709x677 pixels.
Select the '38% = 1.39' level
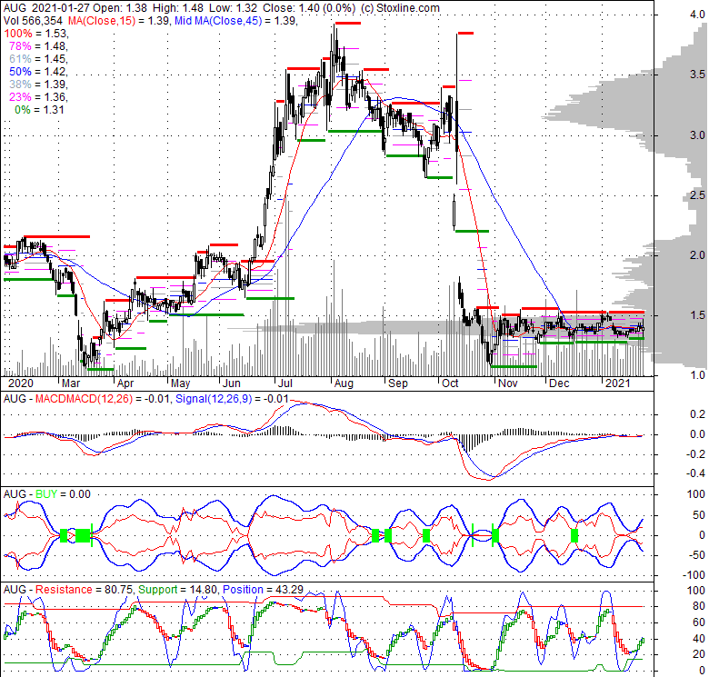pos(38,85)
